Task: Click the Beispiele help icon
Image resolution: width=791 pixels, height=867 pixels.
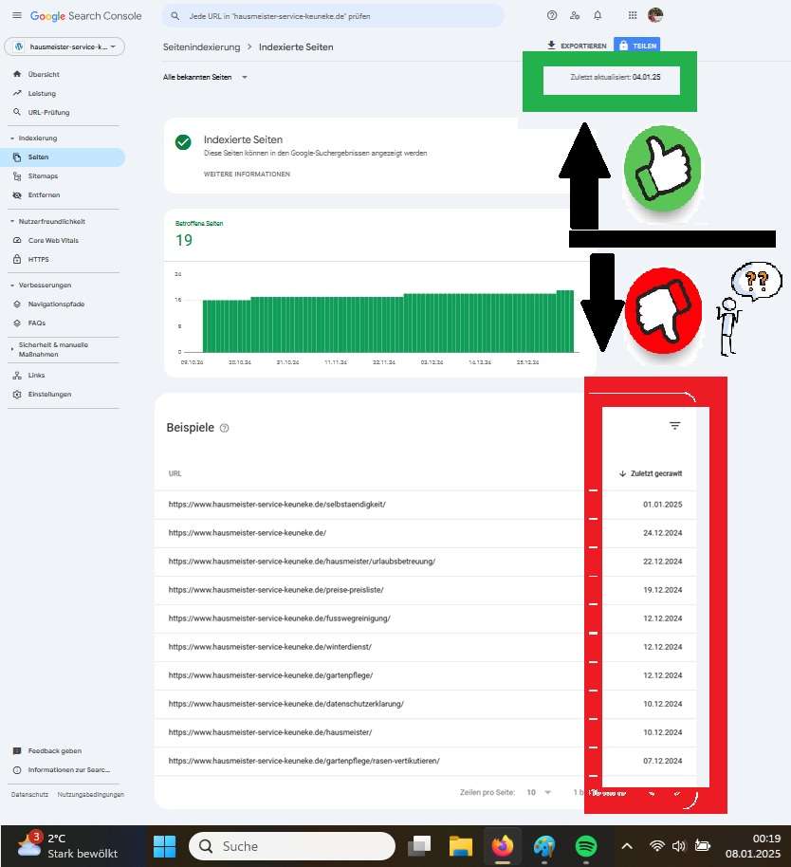Action: [x=224, y=428]
